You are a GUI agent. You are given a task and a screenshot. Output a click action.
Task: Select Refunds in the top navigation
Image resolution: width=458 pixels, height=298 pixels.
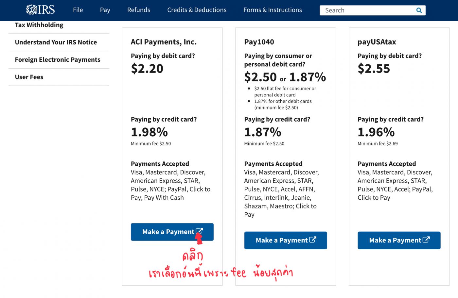tap(139, 10)
